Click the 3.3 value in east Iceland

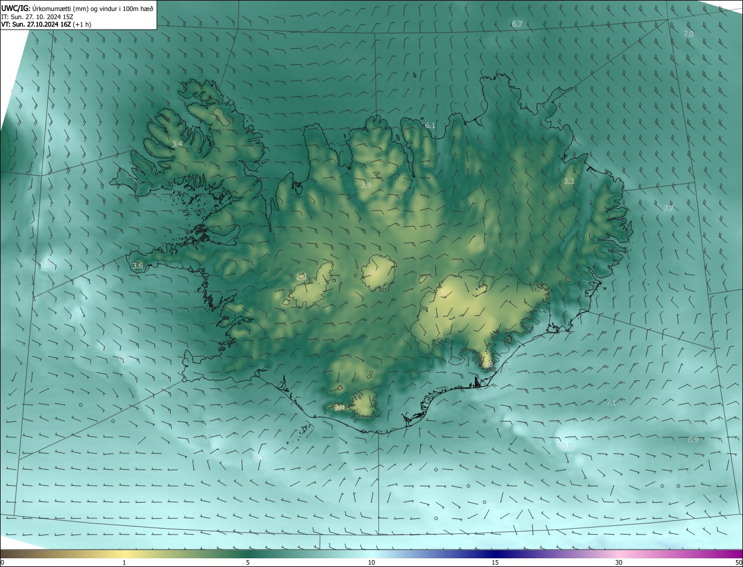pyautogui.click(x=569, y=181)
